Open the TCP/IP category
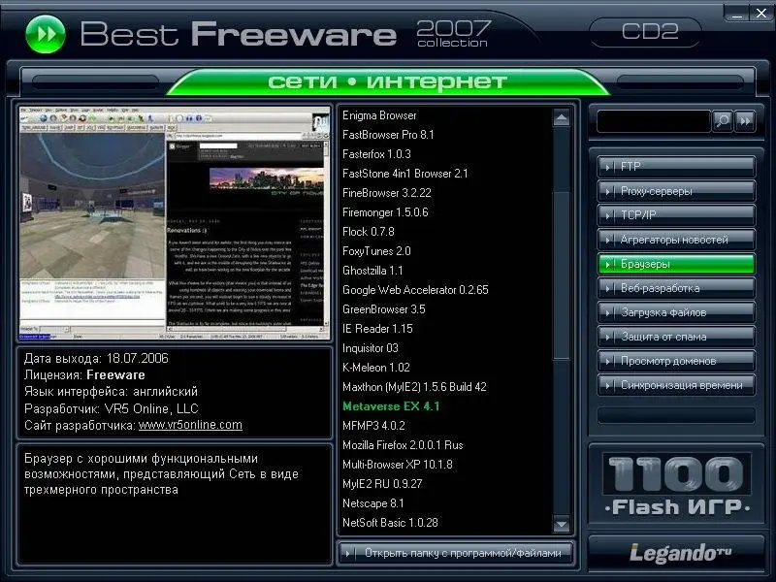 coord(676,215)
